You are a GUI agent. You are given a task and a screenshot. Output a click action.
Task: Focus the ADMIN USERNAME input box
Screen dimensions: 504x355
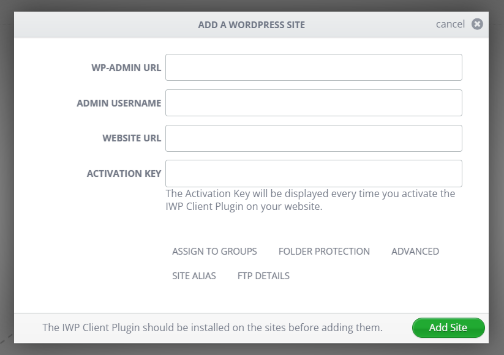click(x=314, y=103)
